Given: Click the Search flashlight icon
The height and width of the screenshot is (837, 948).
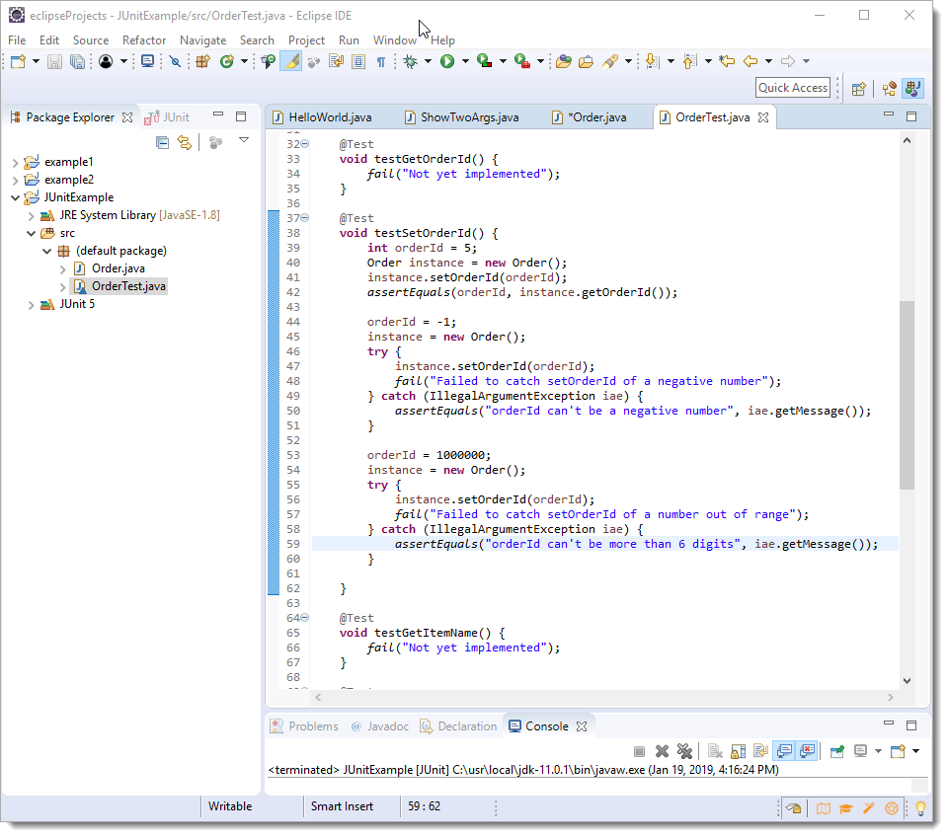Looking at the screenshot, I should pyautogui.click(x=610, y=61).
